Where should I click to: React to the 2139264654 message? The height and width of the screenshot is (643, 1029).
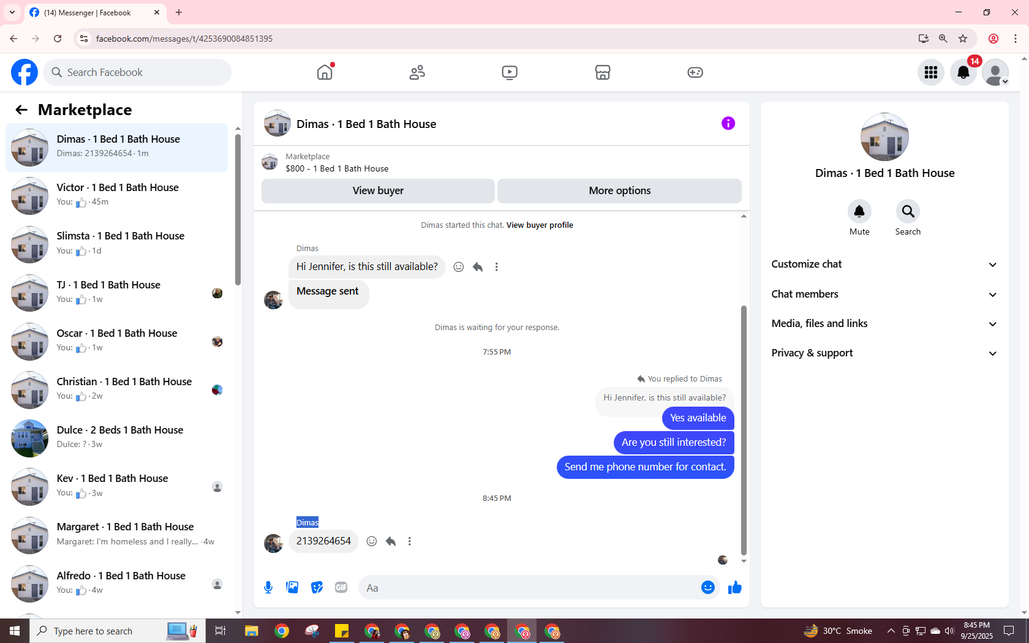coord(372,541)
